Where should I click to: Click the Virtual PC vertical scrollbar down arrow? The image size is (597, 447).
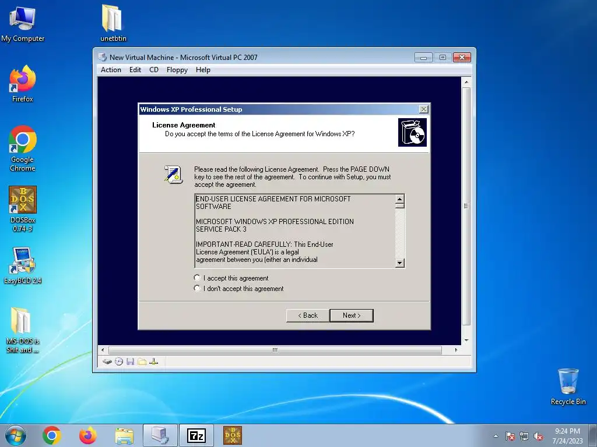tap(466, 340)
